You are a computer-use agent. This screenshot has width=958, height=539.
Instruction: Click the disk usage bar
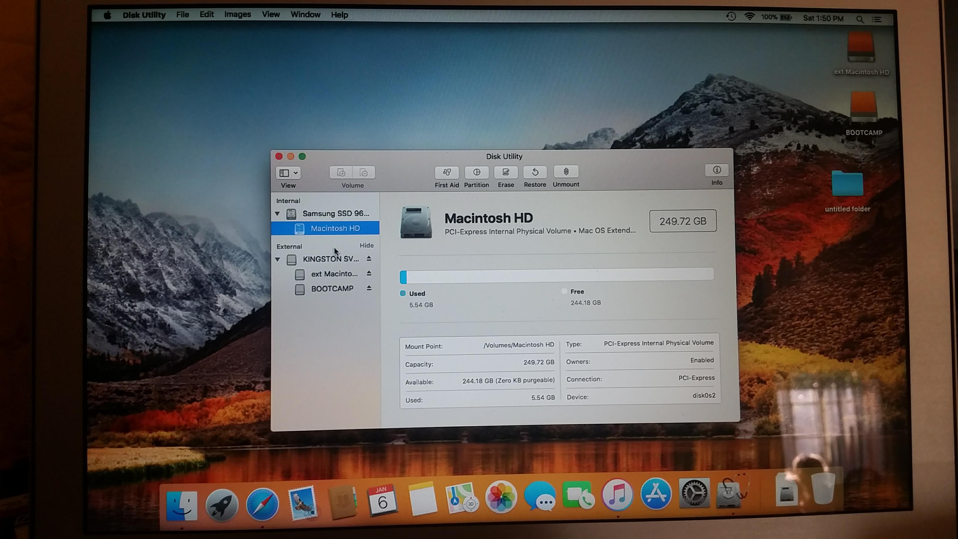point(556,275)
